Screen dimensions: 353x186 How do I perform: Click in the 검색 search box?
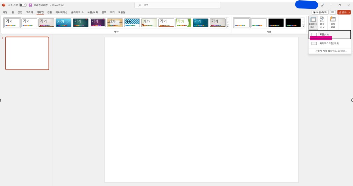coord(178,5)
